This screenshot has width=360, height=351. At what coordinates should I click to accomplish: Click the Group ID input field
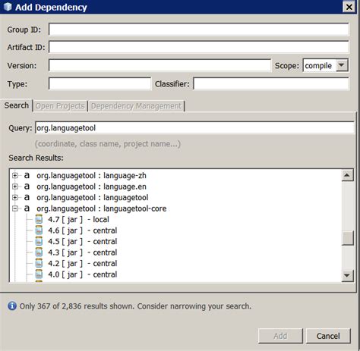[x=199, y=30]
